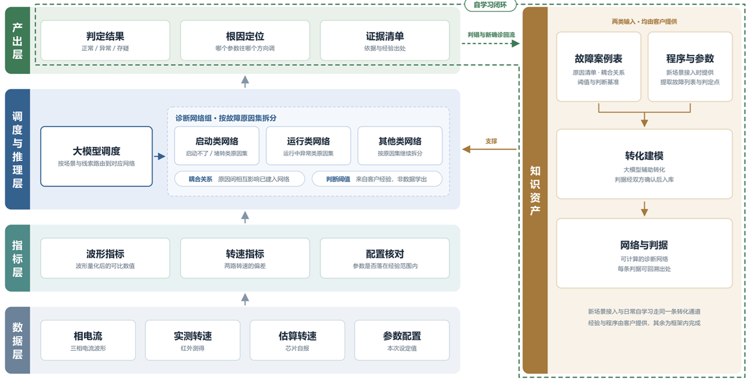
Task: Open the 程序与参数 card
Action: click(690, 67)
